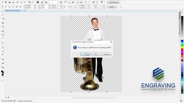184x103 pixels.
Task: Click the Finish Editing button
Action: pyautogui.click(x=113, y=2)
